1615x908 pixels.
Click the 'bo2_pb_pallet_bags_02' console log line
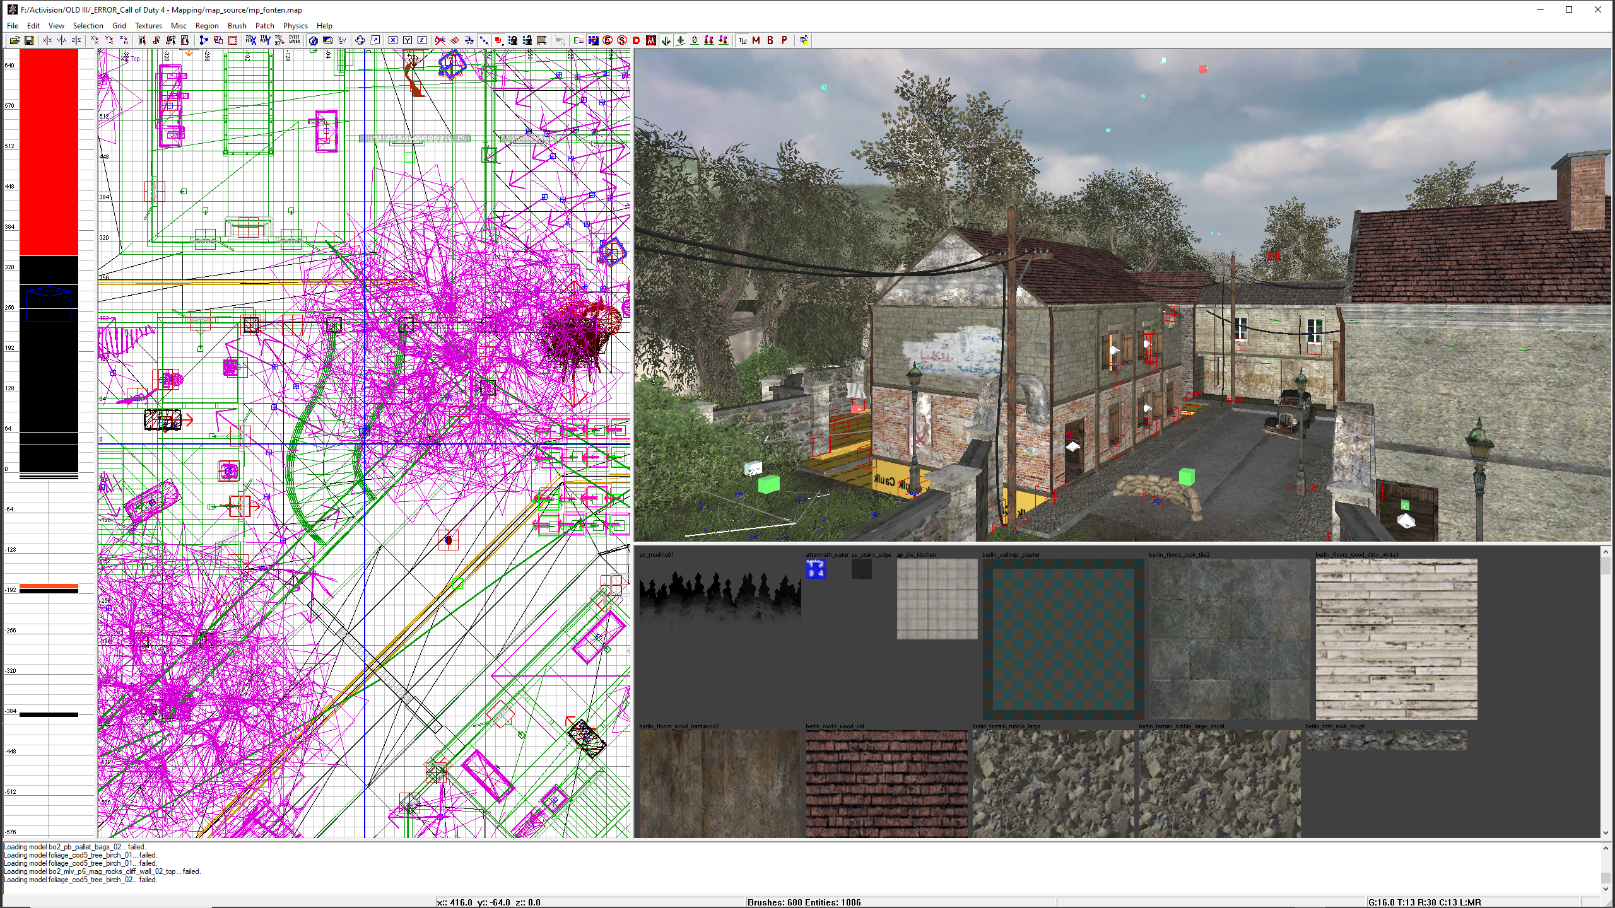coord(74,847)
